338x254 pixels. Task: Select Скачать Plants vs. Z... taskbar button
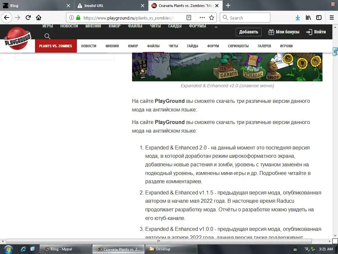pyautogui.click(x=118, y=249)
